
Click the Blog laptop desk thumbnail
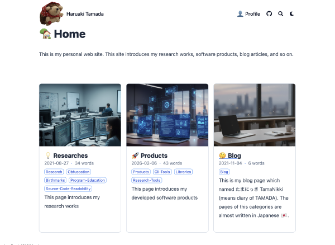coord(255,115)
